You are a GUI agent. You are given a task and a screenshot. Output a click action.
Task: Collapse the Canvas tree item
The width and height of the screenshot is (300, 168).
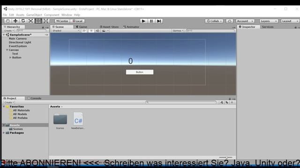[7, 50]
